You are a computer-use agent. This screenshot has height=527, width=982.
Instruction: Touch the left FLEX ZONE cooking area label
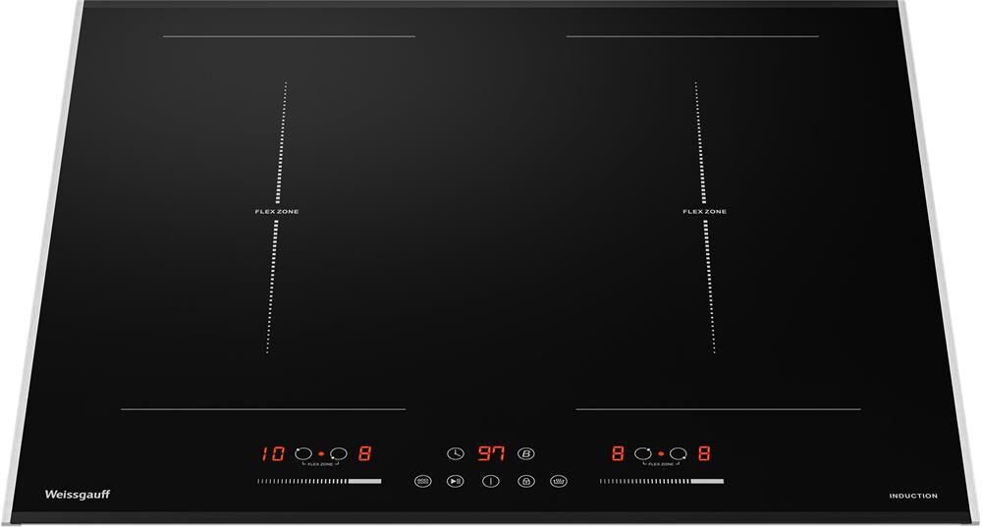(275, 211)
